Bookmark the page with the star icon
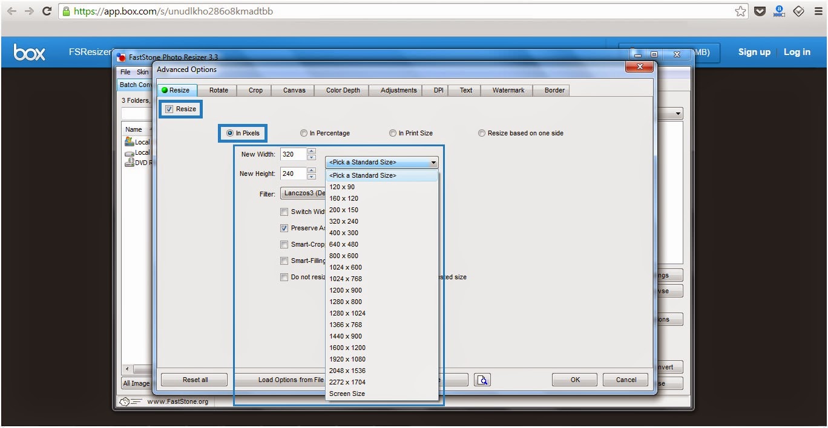The image size is (828, 428). pyautogui.click(x=741, y=11)
